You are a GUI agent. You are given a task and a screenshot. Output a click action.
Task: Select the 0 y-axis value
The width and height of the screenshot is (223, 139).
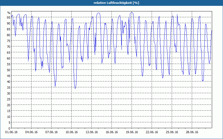(x=9, y=128)
